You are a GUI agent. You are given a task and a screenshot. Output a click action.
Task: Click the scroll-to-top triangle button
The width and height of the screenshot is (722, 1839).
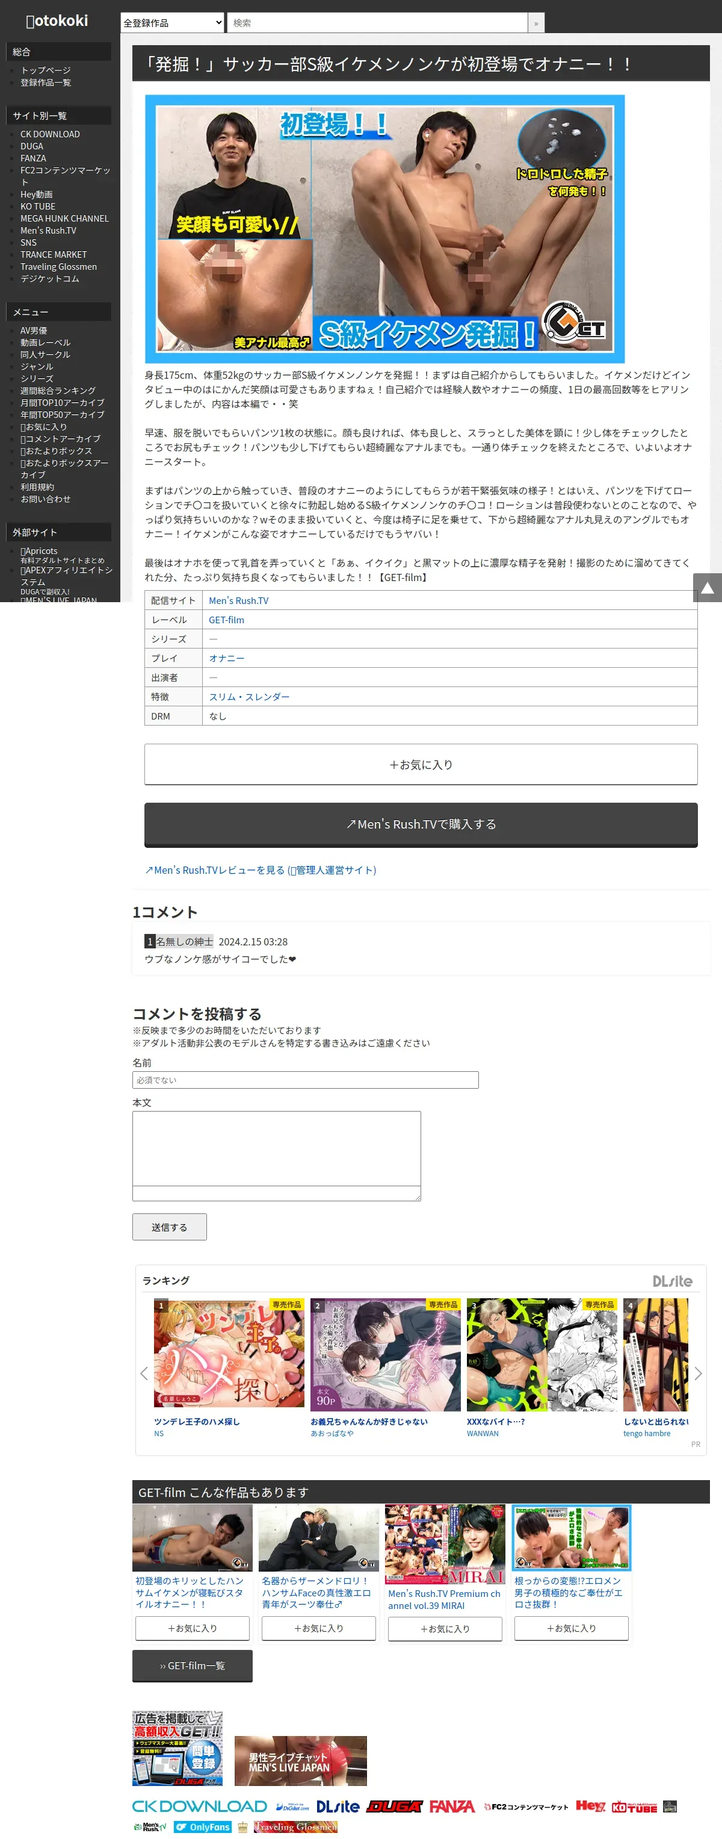click(707, 588)
